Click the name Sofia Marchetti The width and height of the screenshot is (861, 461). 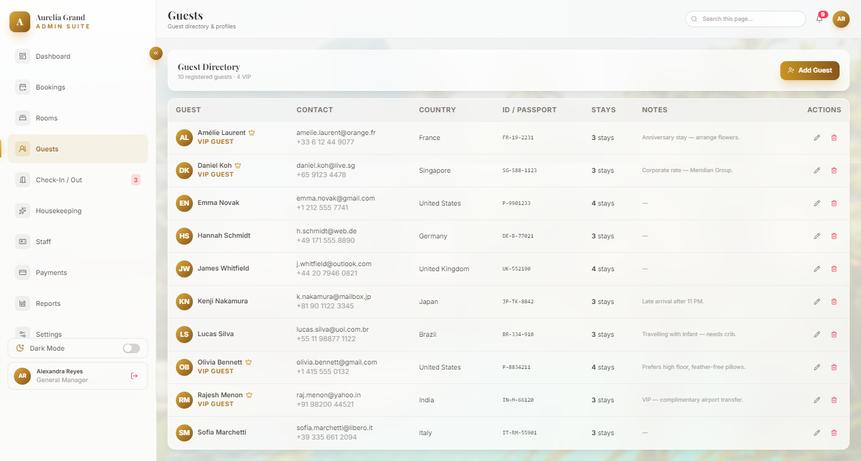[222, 433]
